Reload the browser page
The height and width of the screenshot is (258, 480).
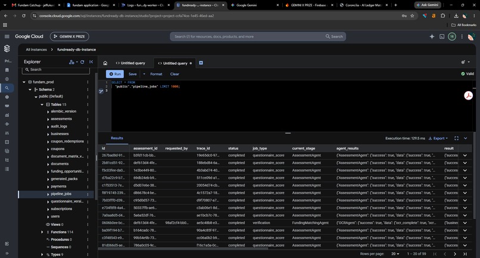[24, 15]
